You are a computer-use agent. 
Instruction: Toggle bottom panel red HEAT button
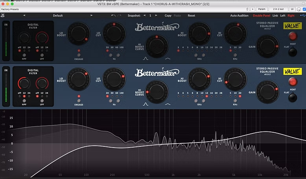coord(293,82)
